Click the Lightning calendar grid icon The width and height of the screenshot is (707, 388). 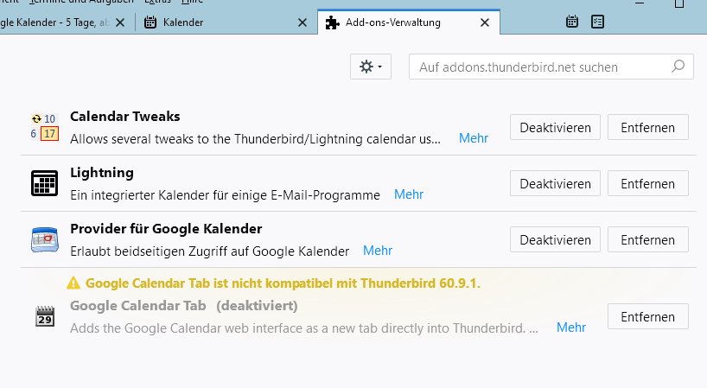(45, 183)
